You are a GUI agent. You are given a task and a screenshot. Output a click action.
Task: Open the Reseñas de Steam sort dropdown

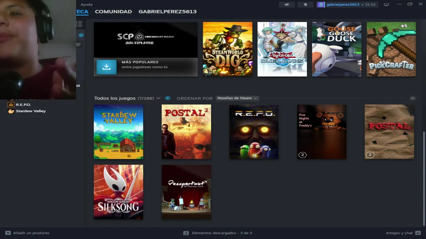pos(237,98)
